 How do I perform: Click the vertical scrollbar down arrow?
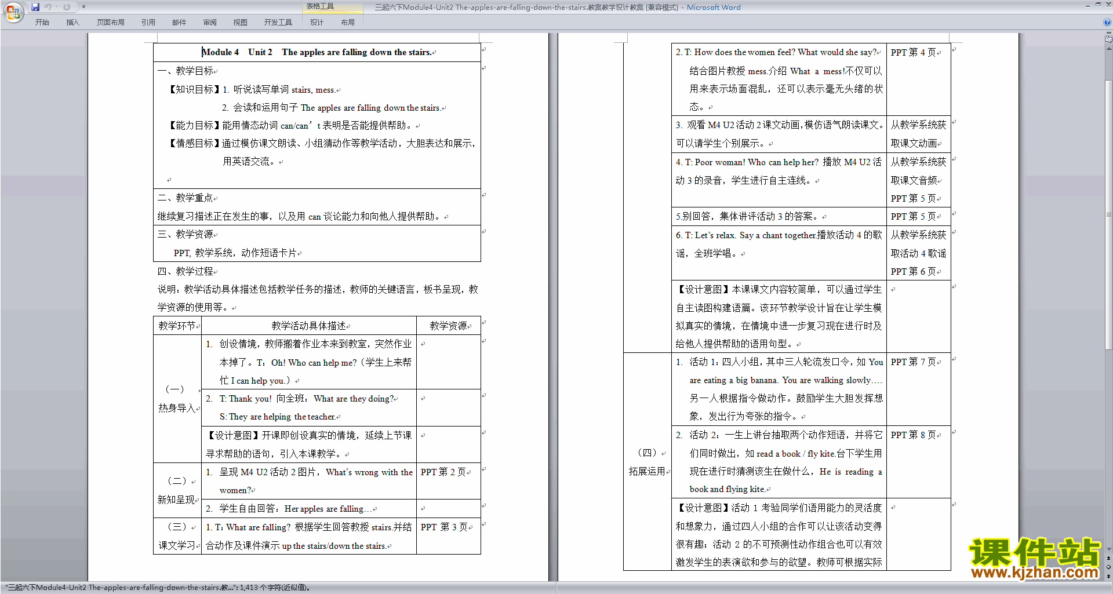[x=1108, y=549]
